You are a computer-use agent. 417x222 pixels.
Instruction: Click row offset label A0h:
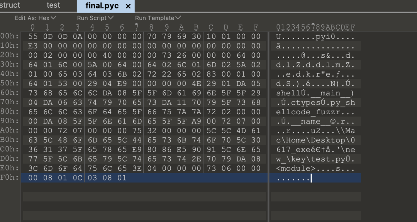coord(10,130)
